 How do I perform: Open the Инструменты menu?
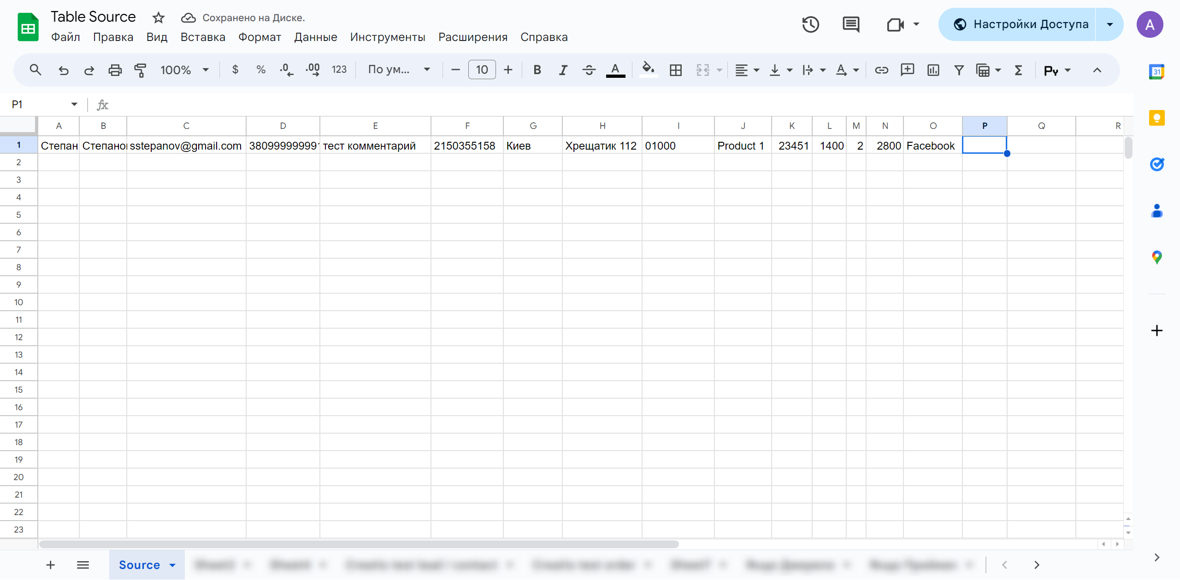388,37
